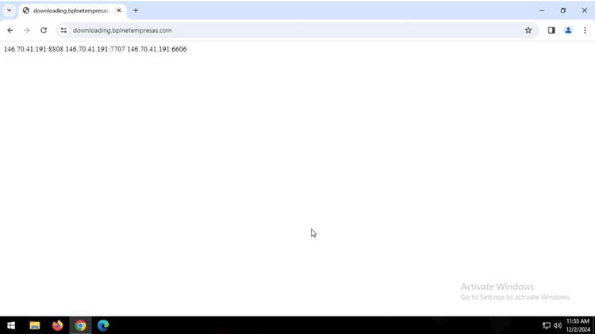
Task: Open Firefox from the taskbar
Action: point(57,325)
